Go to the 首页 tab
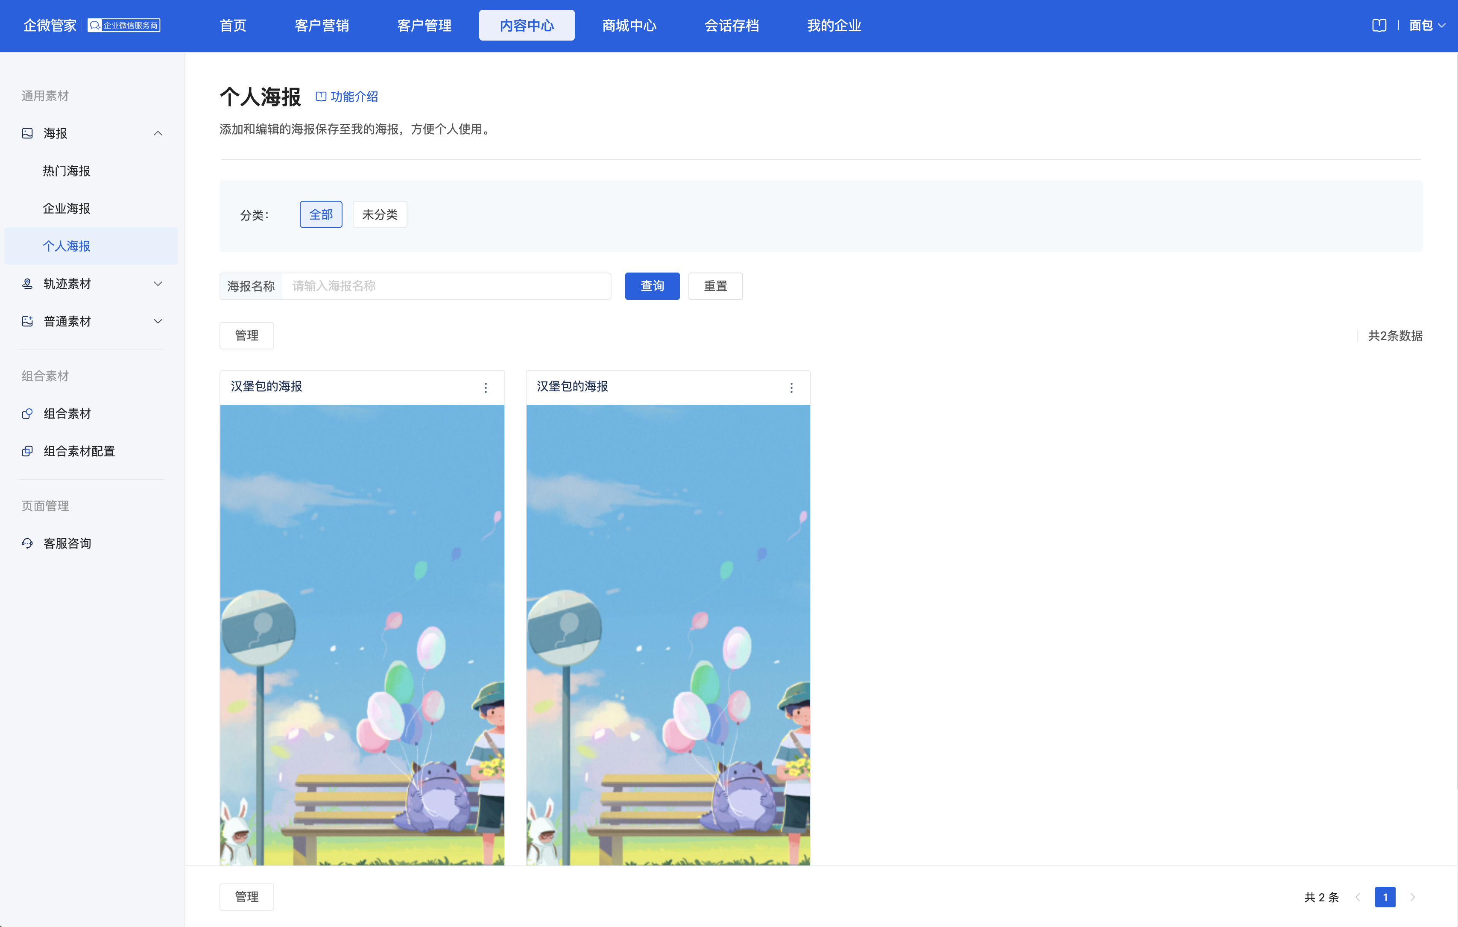This screenshot has height=927, width=1458. point(233,26)
